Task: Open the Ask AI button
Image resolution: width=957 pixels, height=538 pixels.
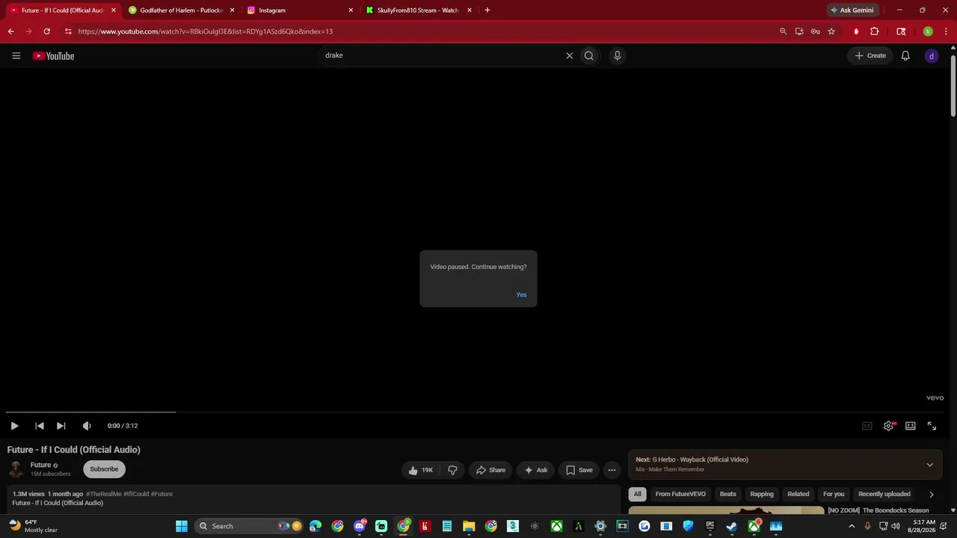Action: 535,470
